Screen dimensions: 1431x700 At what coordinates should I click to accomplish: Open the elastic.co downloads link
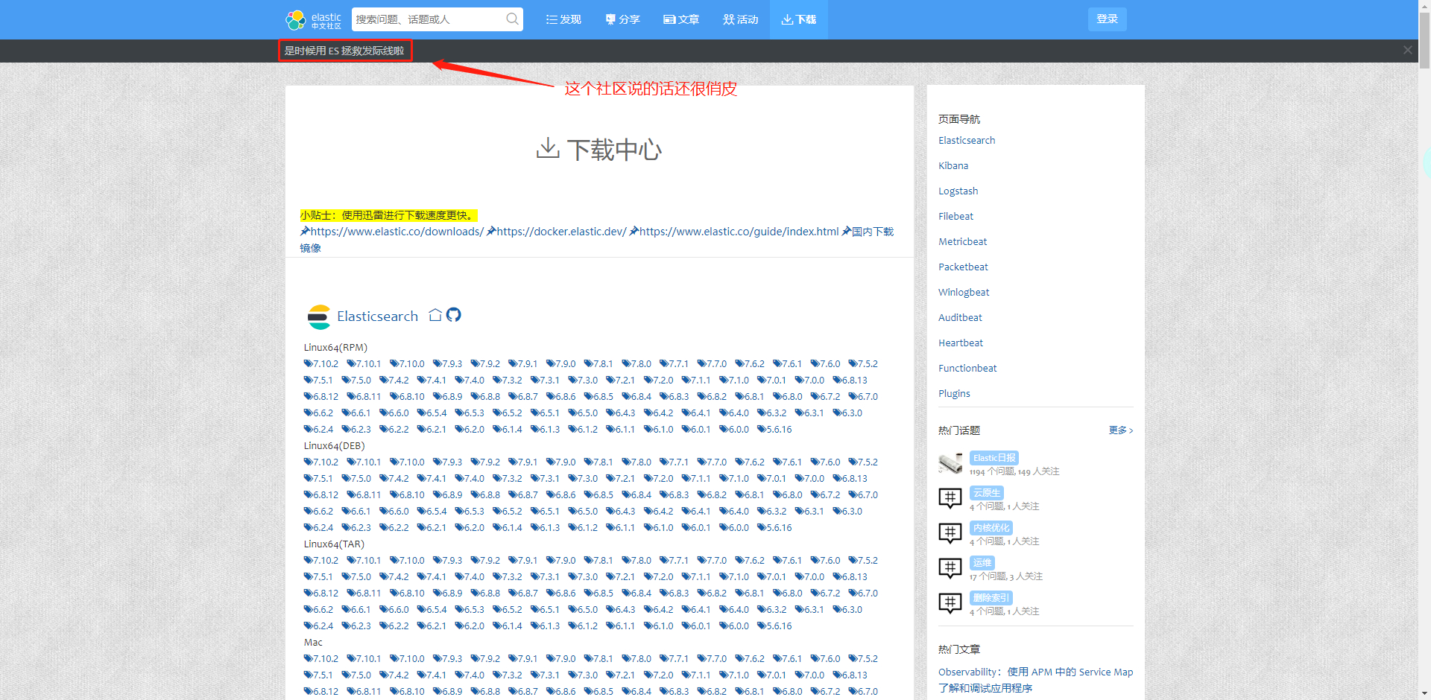[x=392, y=232]
